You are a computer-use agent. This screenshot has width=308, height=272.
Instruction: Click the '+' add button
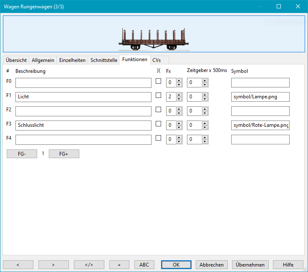coord(119,264)
